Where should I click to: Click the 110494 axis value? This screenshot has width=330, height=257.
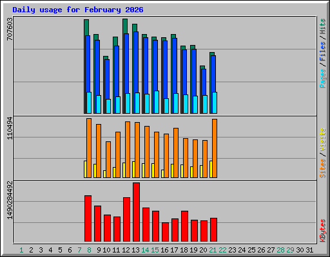coord(10,128)
